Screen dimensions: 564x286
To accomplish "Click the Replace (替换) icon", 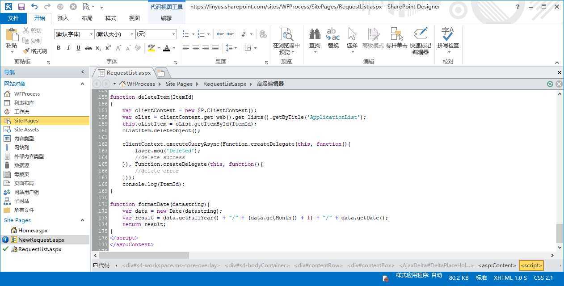I will [x=333, y=34].
